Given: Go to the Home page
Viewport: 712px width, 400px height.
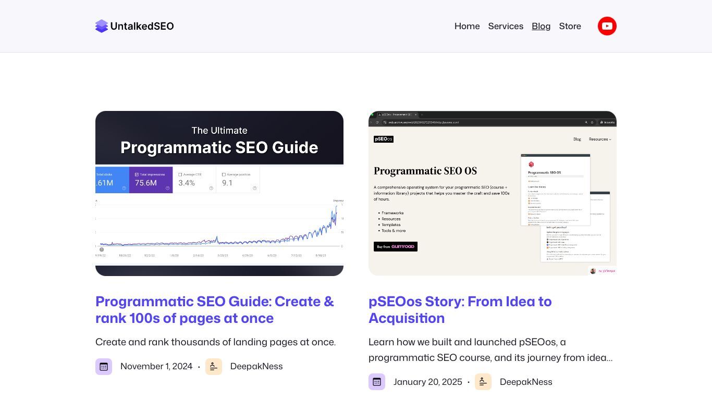Looking at the screenshot, I should (x=467, y=26).
